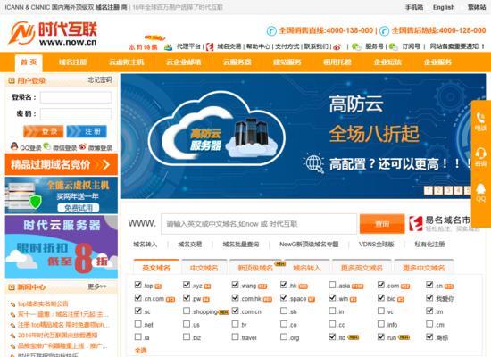Image resolution: width=491 pixels, height=357 pixels.
Task: Switch to the 英文域名 tab
Action: (x=156, y=267)
